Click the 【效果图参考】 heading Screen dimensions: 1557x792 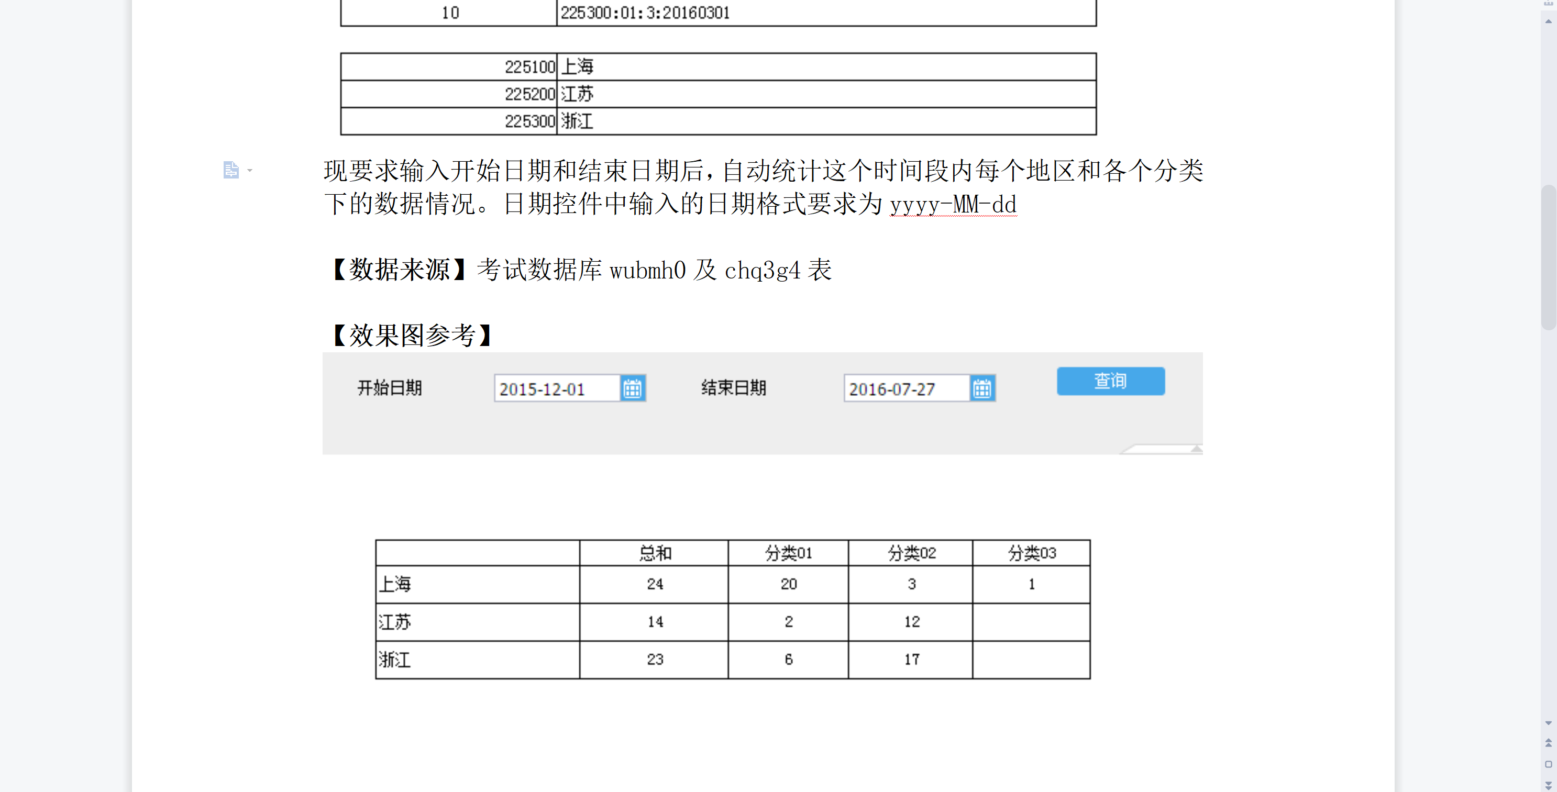(412, 336)
